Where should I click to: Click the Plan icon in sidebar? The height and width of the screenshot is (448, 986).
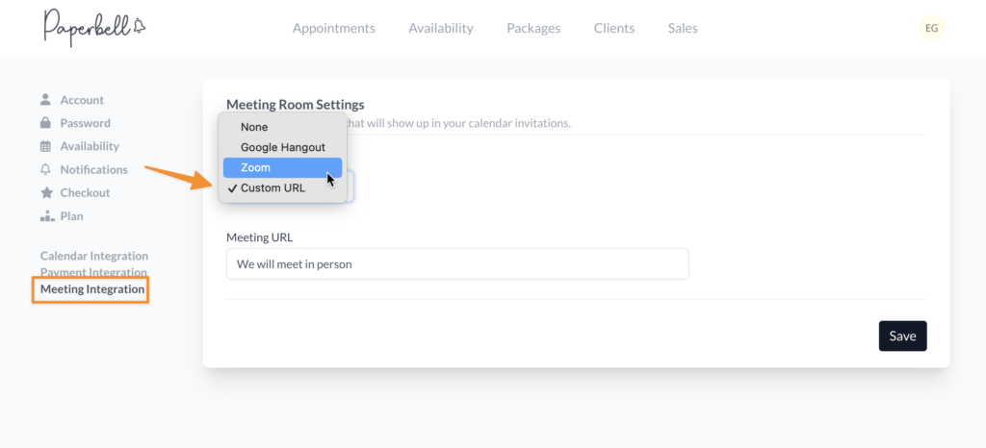tap(45, 216)
